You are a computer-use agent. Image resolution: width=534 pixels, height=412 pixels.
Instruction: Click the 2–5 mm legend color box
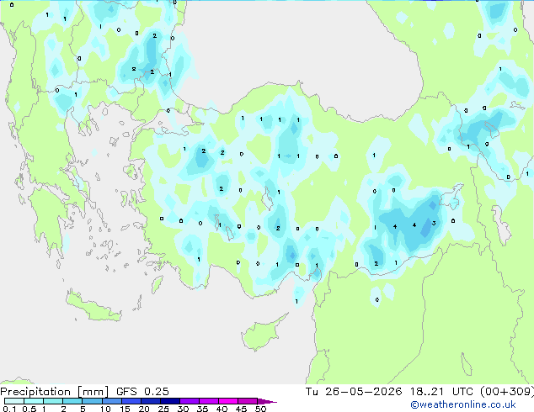tap(72, 401)
